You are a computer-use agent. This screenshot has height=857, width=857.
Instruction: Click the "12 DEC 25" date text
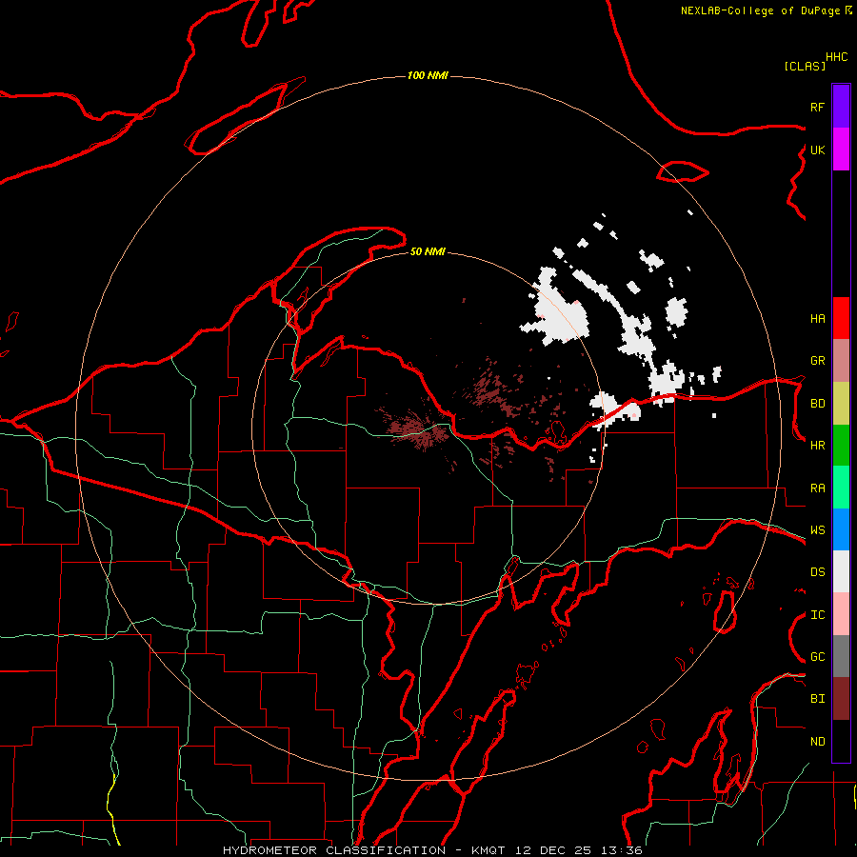pos(553,850)
